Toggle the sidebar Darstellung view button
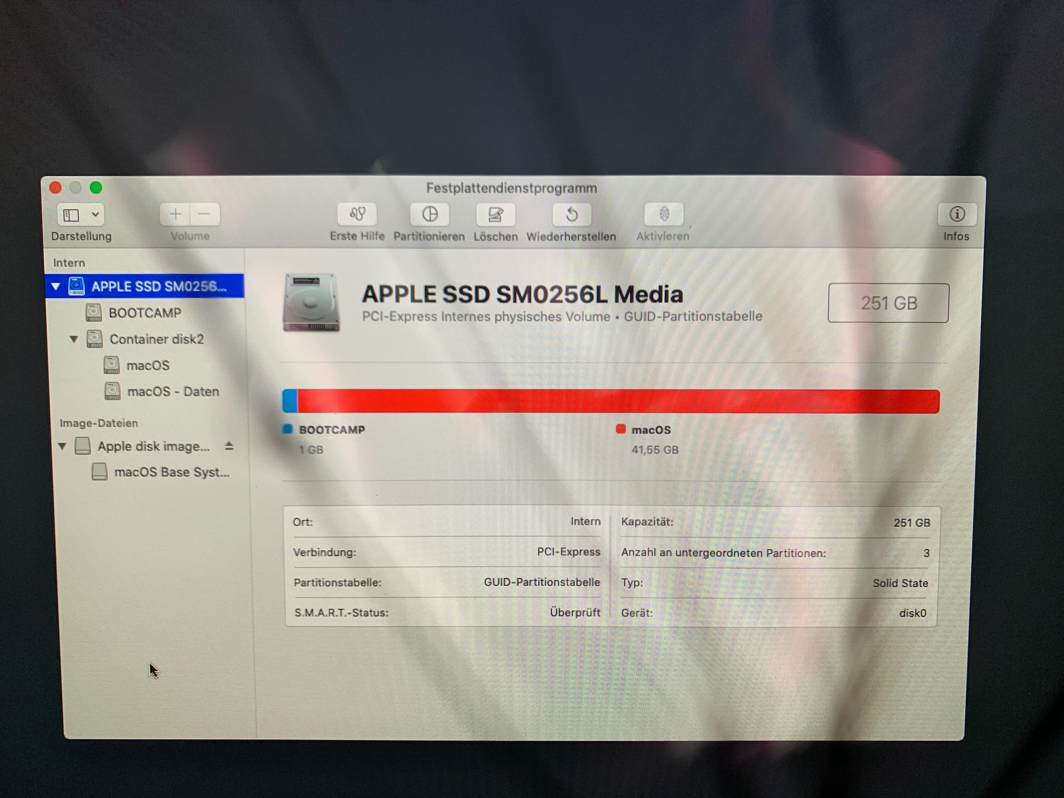This screenshot has width=1064, height=798. tap(71, 215)
